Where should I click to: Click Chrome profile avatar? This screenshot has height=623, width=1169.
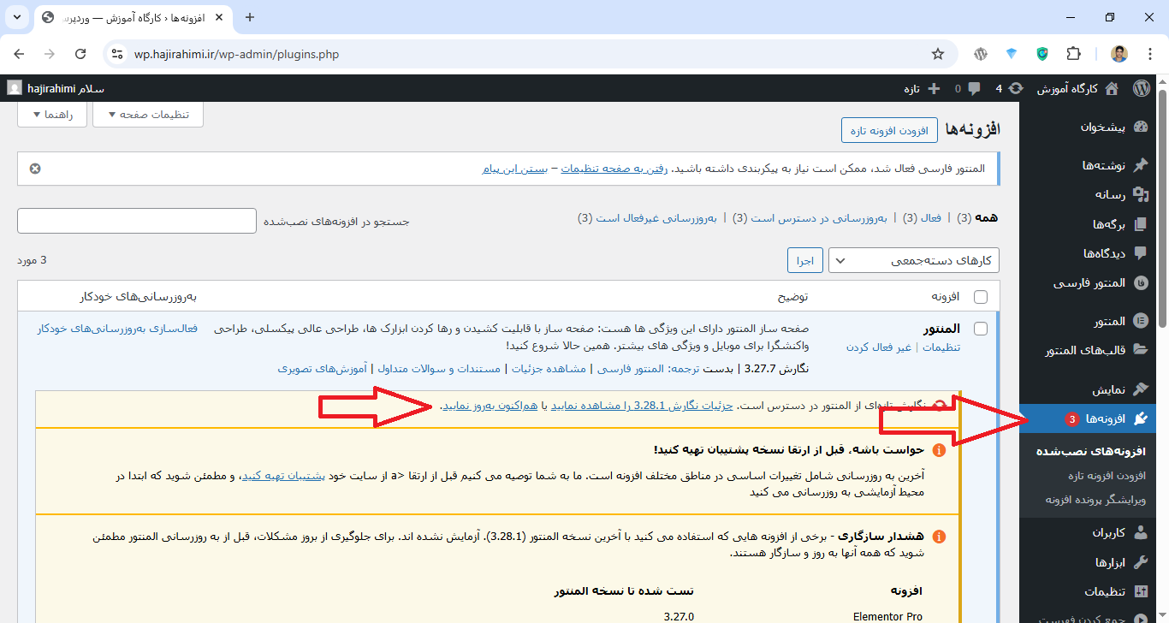(x=1119, y=54)
